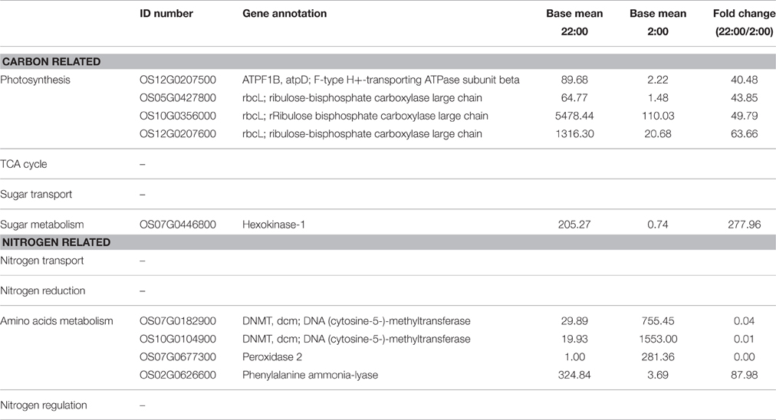
Task: Select gene ID OS10G0356000
Action: [178, 116]
